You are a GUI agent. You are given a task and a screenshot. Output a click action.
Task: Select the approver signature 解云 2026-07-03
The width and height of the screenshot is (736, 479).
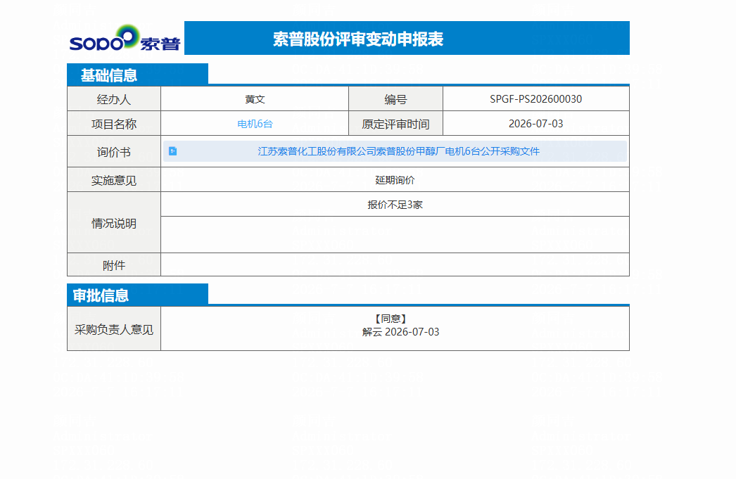[x=400, y=332]
